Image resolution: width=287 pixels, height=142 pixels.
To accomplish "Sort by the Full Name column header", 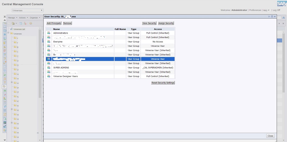I will (x=120, y=29).
